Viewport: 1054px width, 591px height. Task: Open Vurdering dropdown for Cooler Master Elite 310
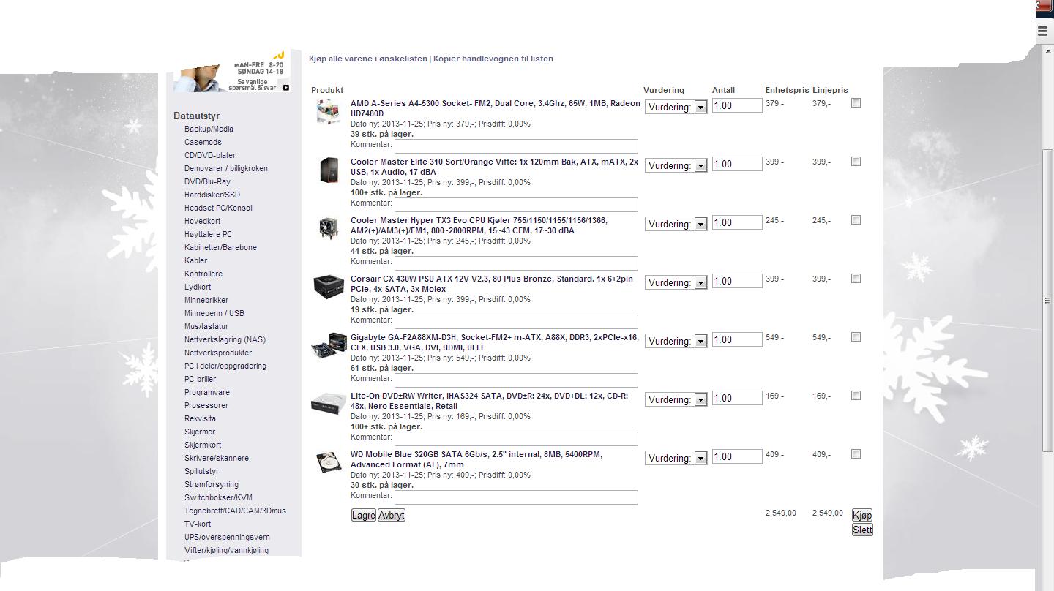(x=676, y=165)
